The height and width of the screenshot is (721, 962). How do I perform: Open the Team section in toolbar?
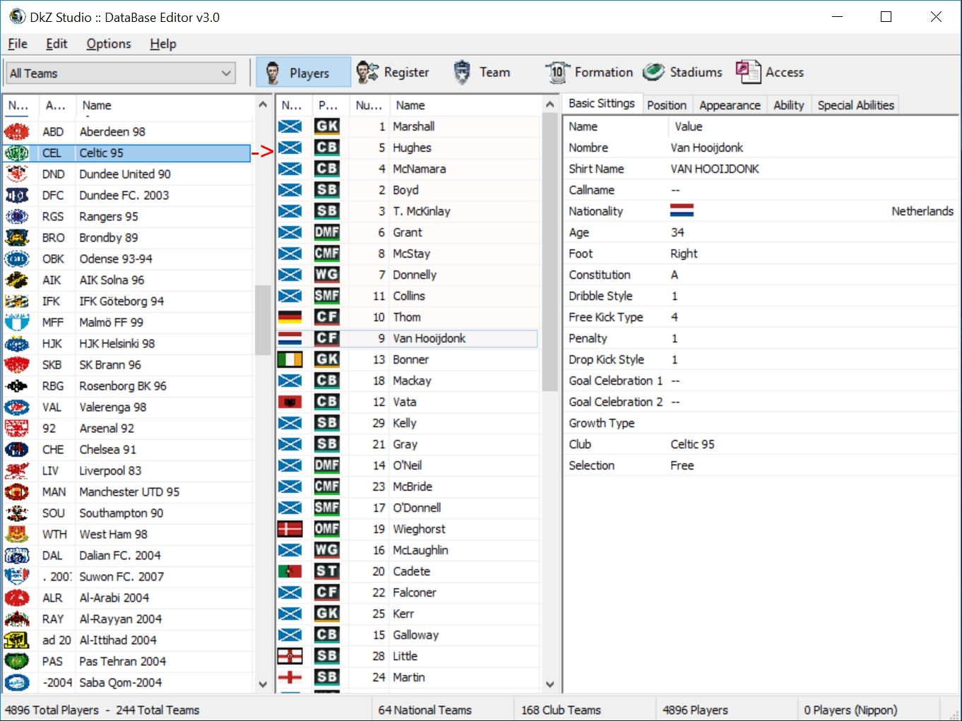coord(481,73)
